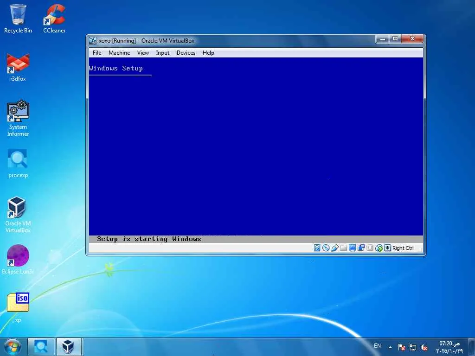Viewport: 475px width, 356px height.
Task: Click the Windows Setup heading in the VM screen
Action: pos(116,69)
